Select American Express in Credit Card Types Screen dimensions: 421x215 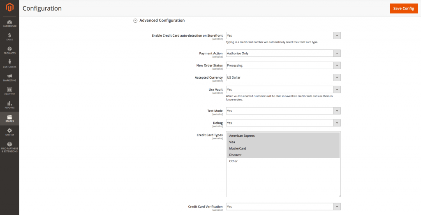(x=242, y=136)
